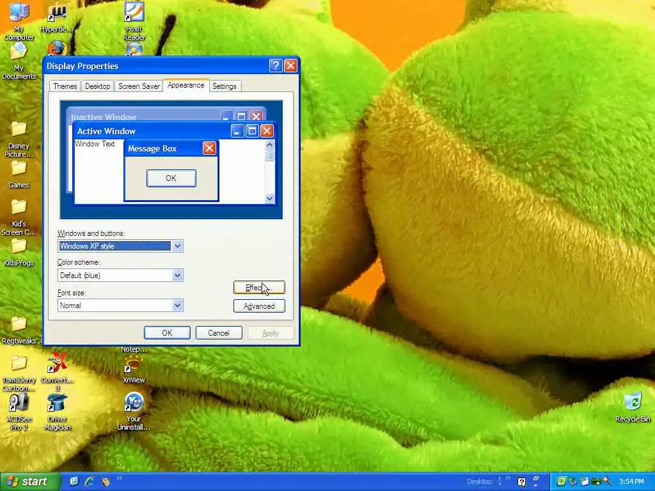Click the Windows and buttons label
655x491 pixels.
(91, 233)
